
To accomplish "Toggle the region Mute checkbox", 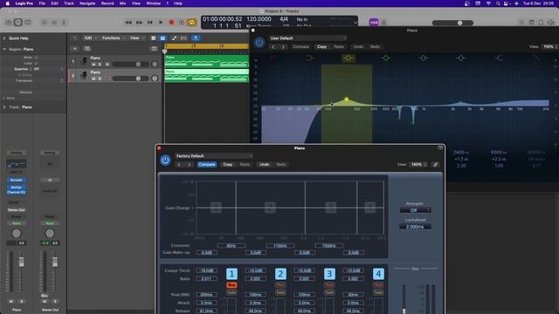I will 36,58.
